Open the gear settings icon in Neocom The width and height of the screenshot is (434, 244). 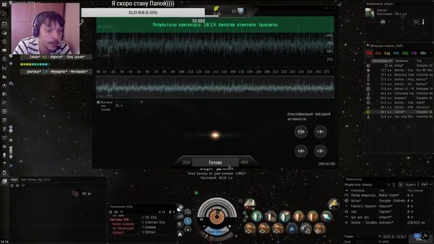(x=4, y=173)
